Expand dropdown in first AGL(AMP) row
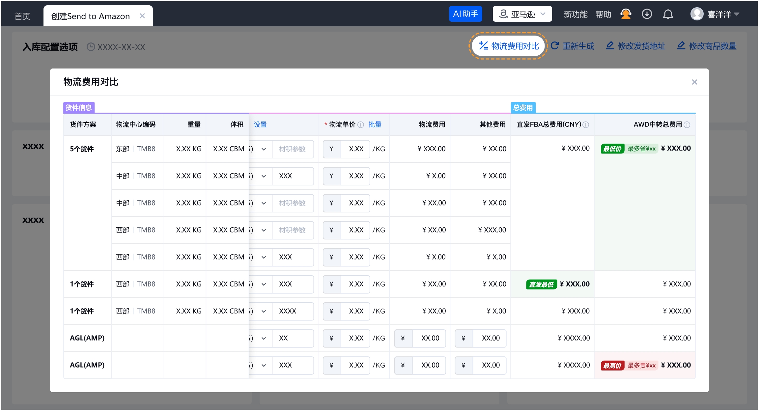The image size is (759, 411). click(x=264, y=338)
